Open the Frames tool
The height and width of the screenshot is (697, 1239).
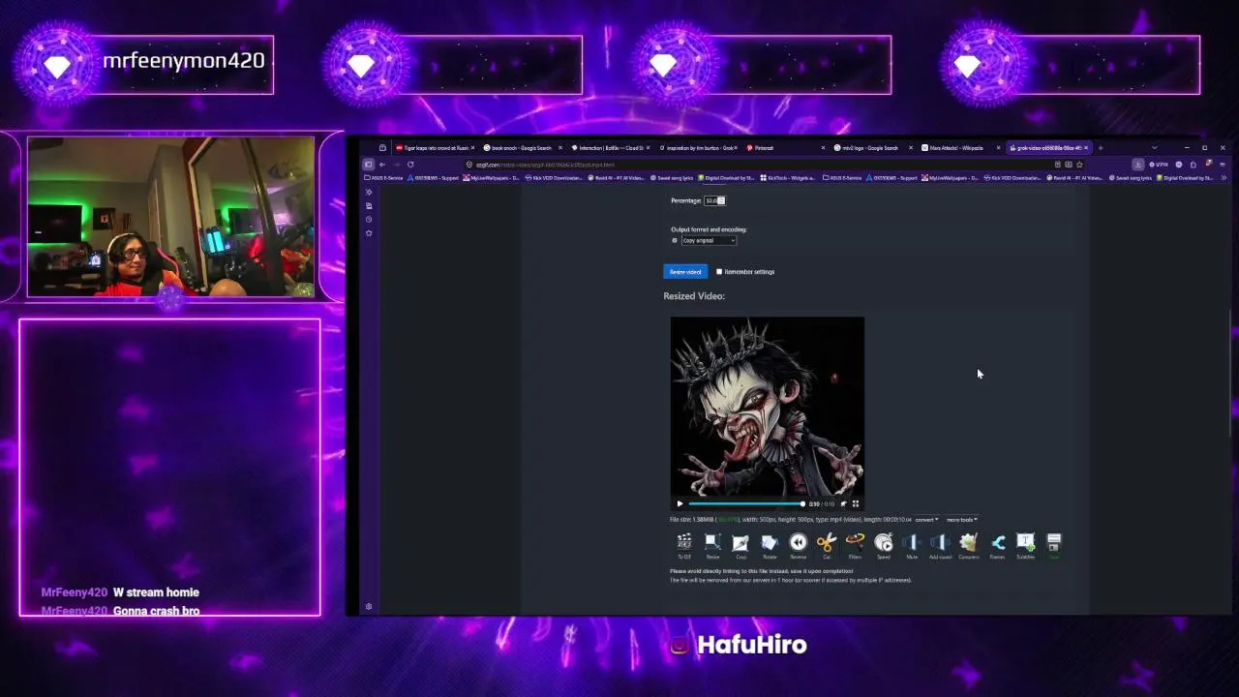coord(997,545)
